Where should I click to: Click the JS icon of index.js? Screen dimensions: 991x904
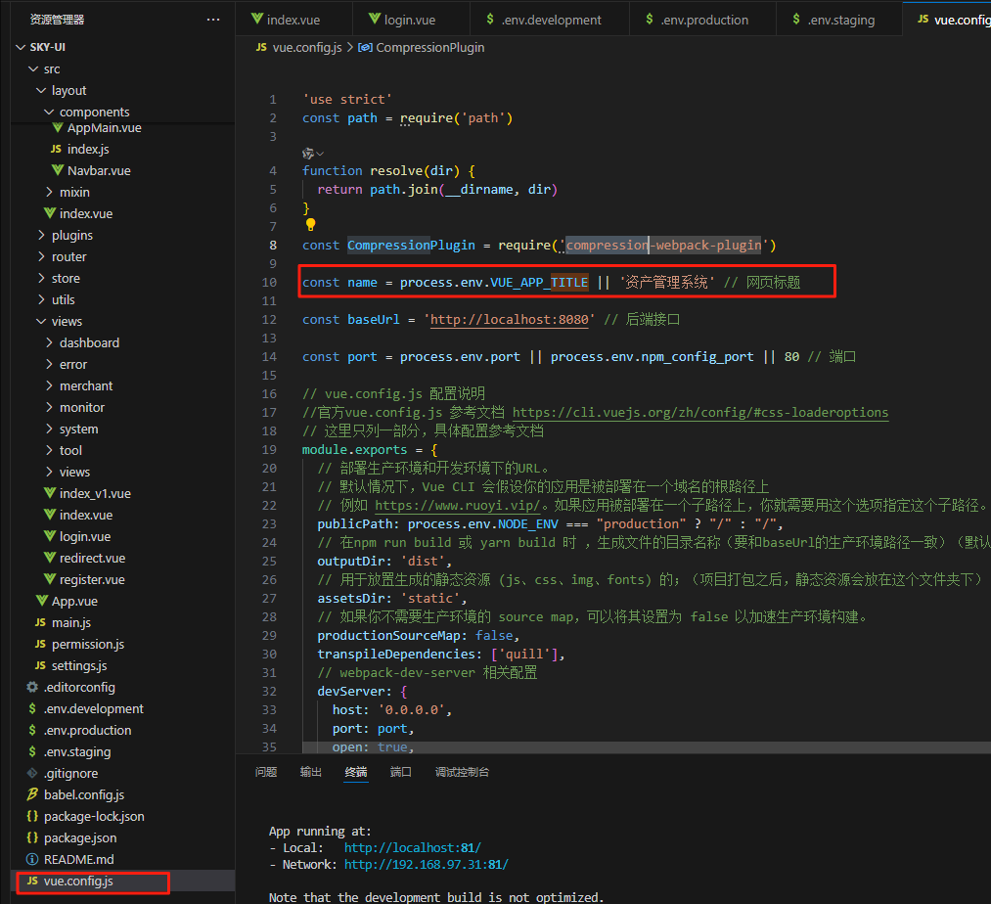[56, 149]
